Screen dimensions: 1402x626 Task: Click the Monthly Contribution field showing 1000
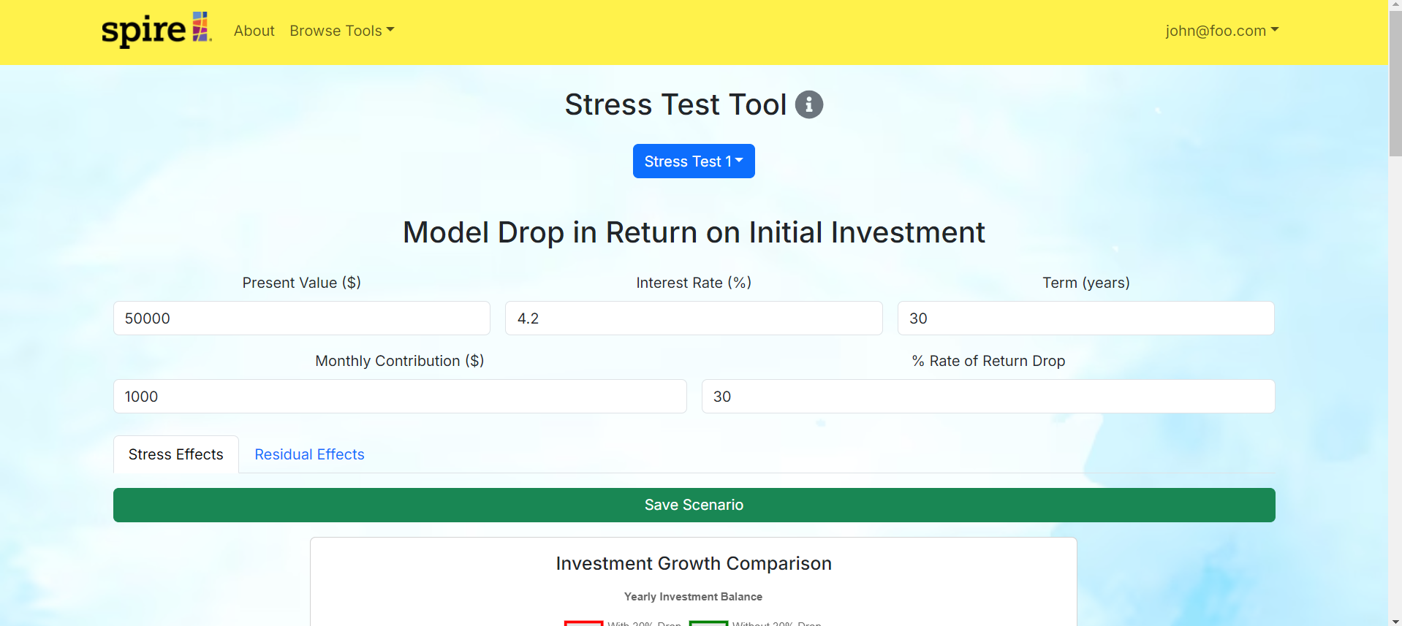pyautogui.click(x=400, y=397)
